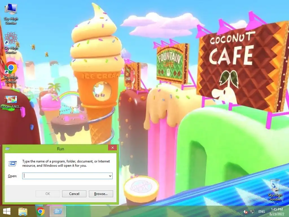Launch the Chrome shortcut on the desktop
Screen dimensions: 289x217
[x=11, y=72]
